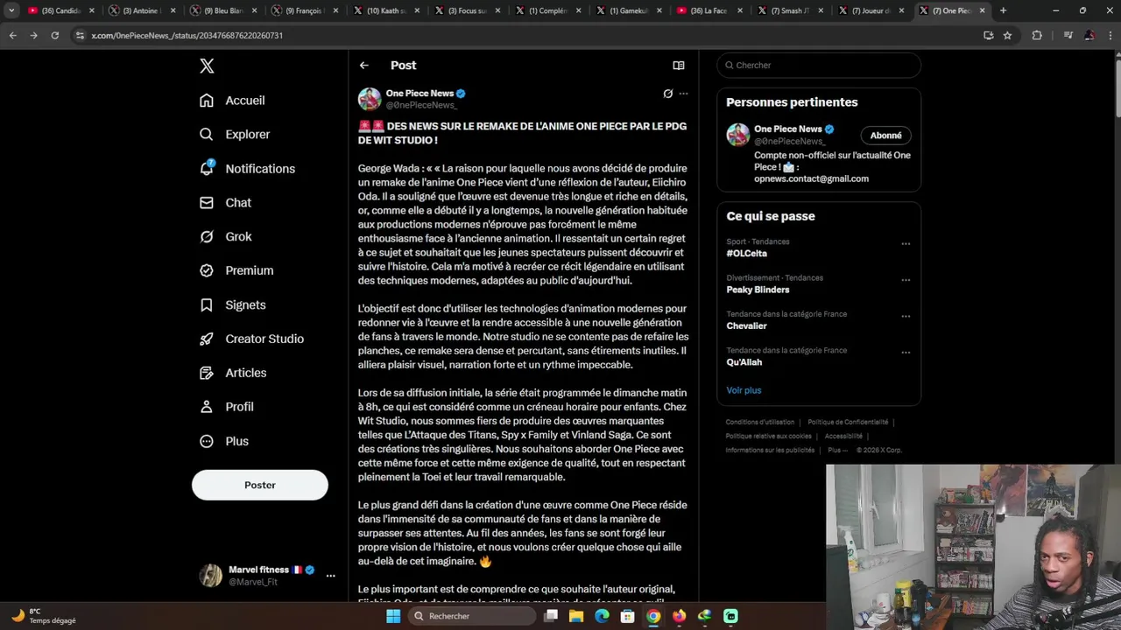The image size is (1121, 630).
Task: Open the Chevalier trend
Action: tap(746, 326)
